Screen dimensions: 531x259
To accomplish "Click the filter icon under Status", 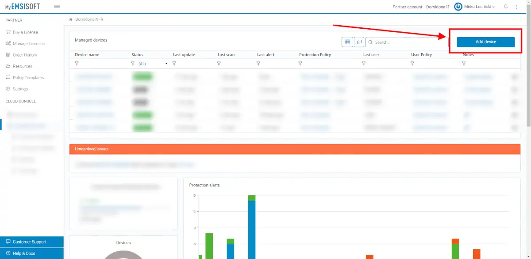I will click(133, 64).
